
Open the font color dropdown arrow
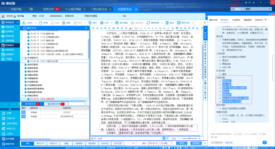point(133,28)
